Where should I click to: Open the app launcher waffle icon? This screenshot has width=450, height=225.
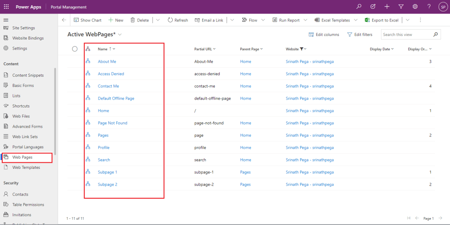[6, 7]
